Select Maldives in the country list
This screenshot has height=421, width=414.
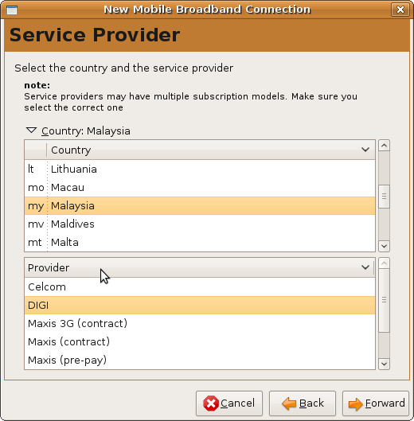coord(200,224)
